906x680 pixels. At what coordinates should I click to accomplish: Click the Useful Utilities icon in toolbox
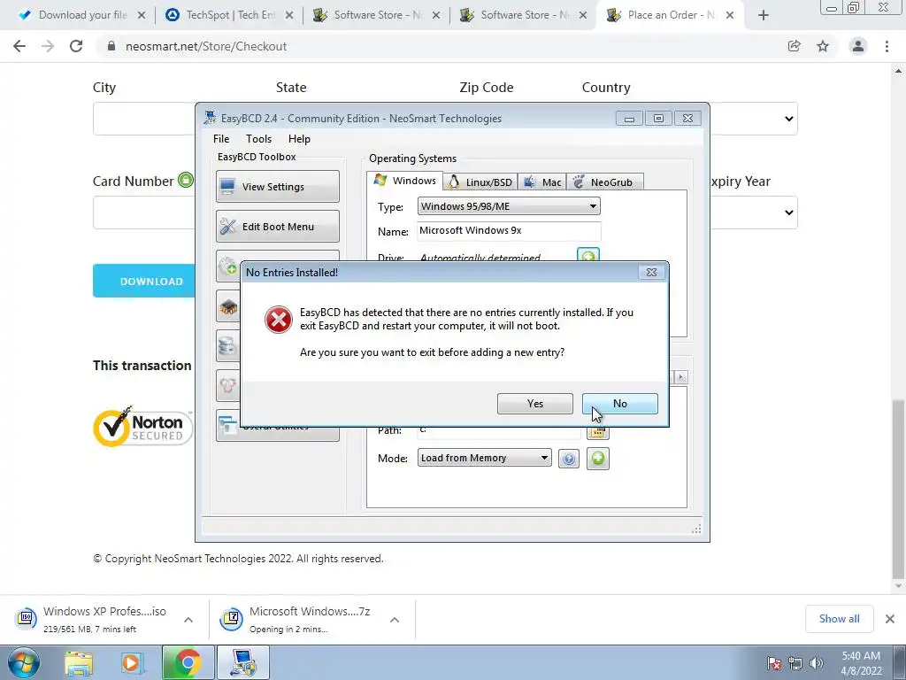228,427
